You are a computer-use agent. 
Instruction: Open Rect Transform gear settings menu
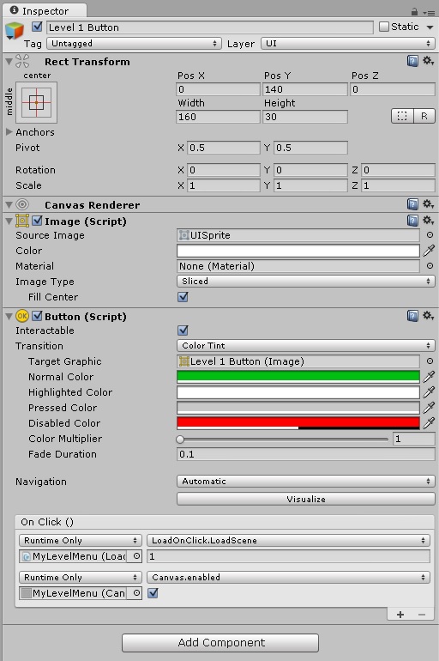429,61
